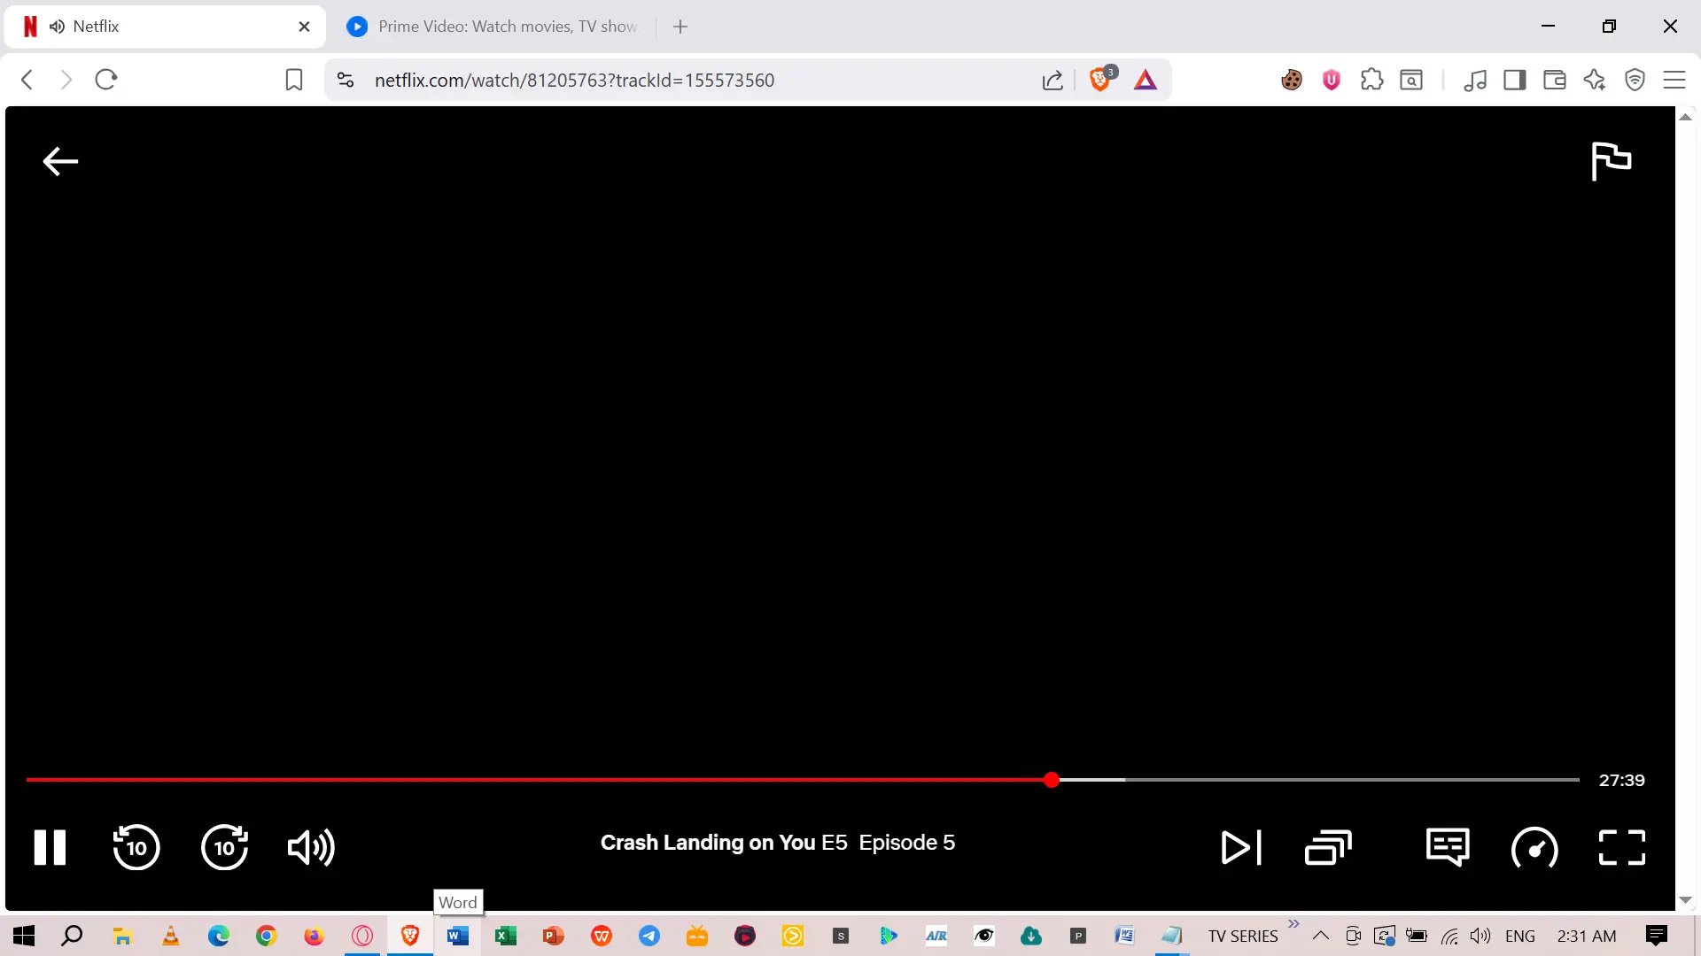1701x956 pixels.
Task: Open the cookie extension
Action: (x=1292, y=81)
